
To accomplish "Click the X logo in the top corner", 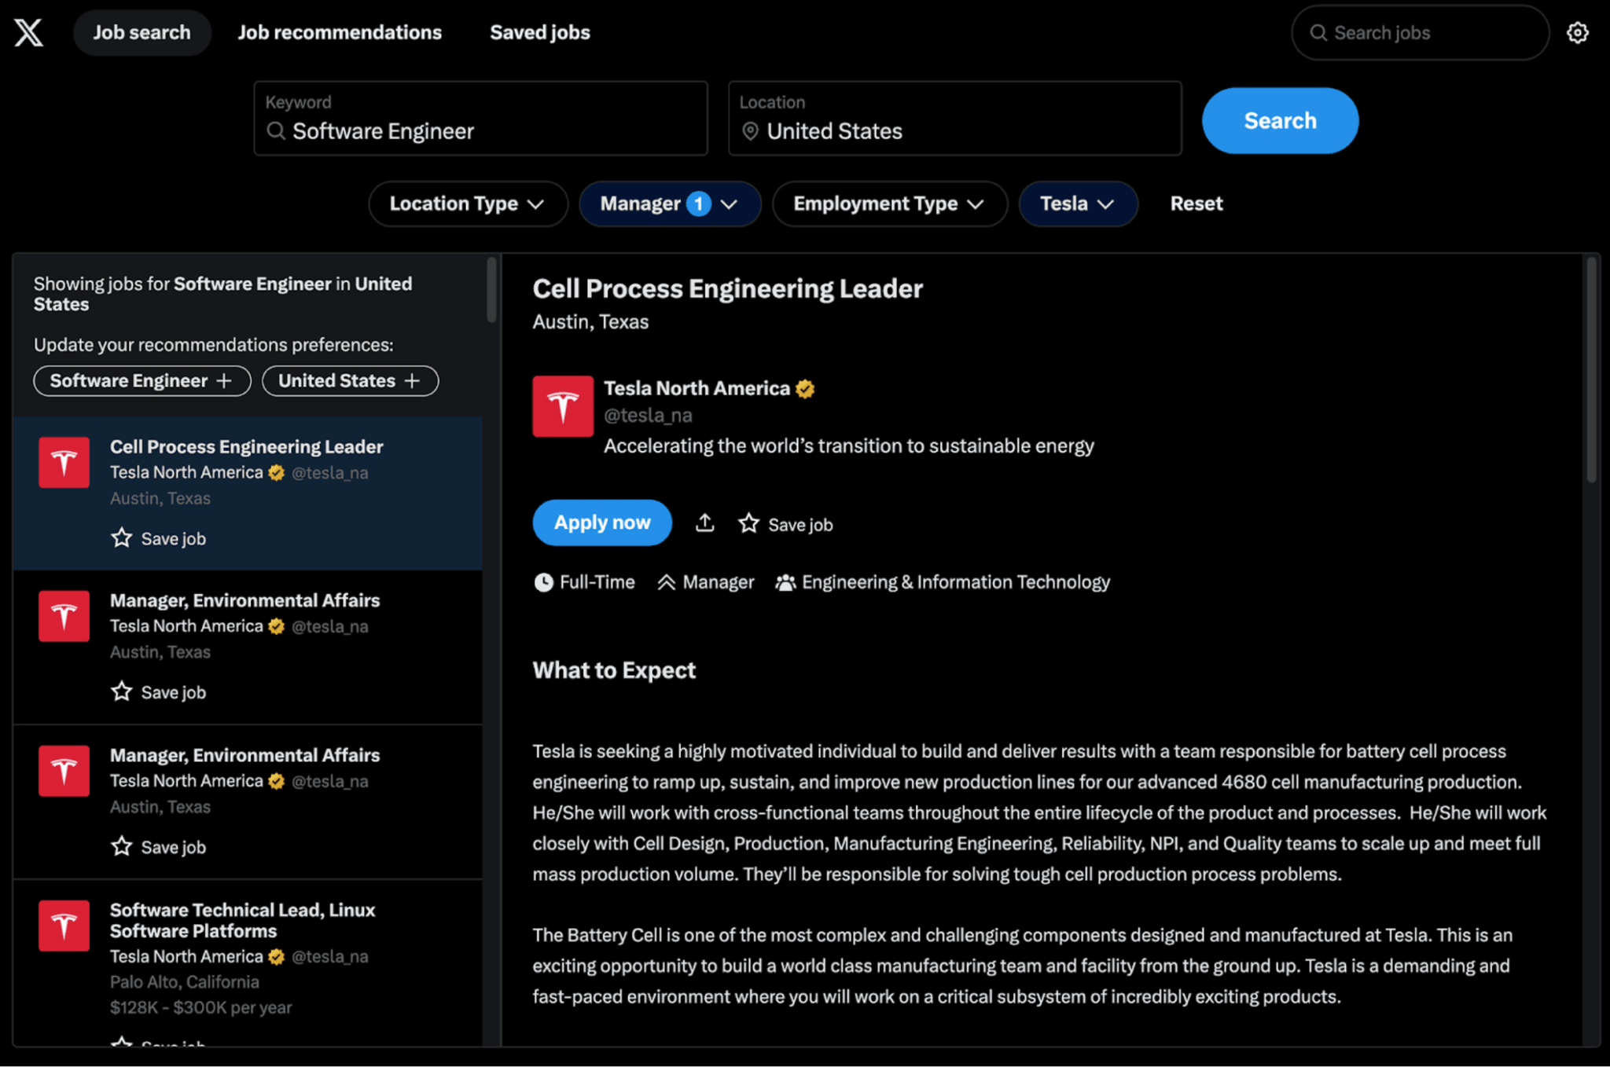I will tap(28, 32).
